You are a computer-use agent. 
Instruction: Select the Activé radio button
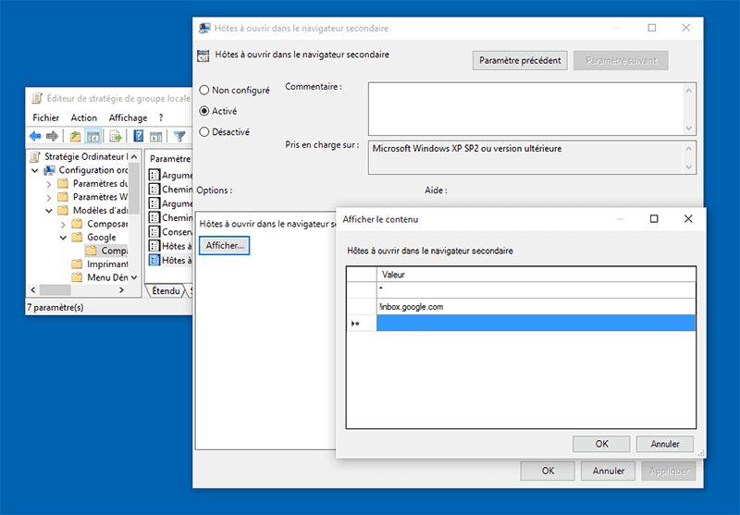pos(203,111)
